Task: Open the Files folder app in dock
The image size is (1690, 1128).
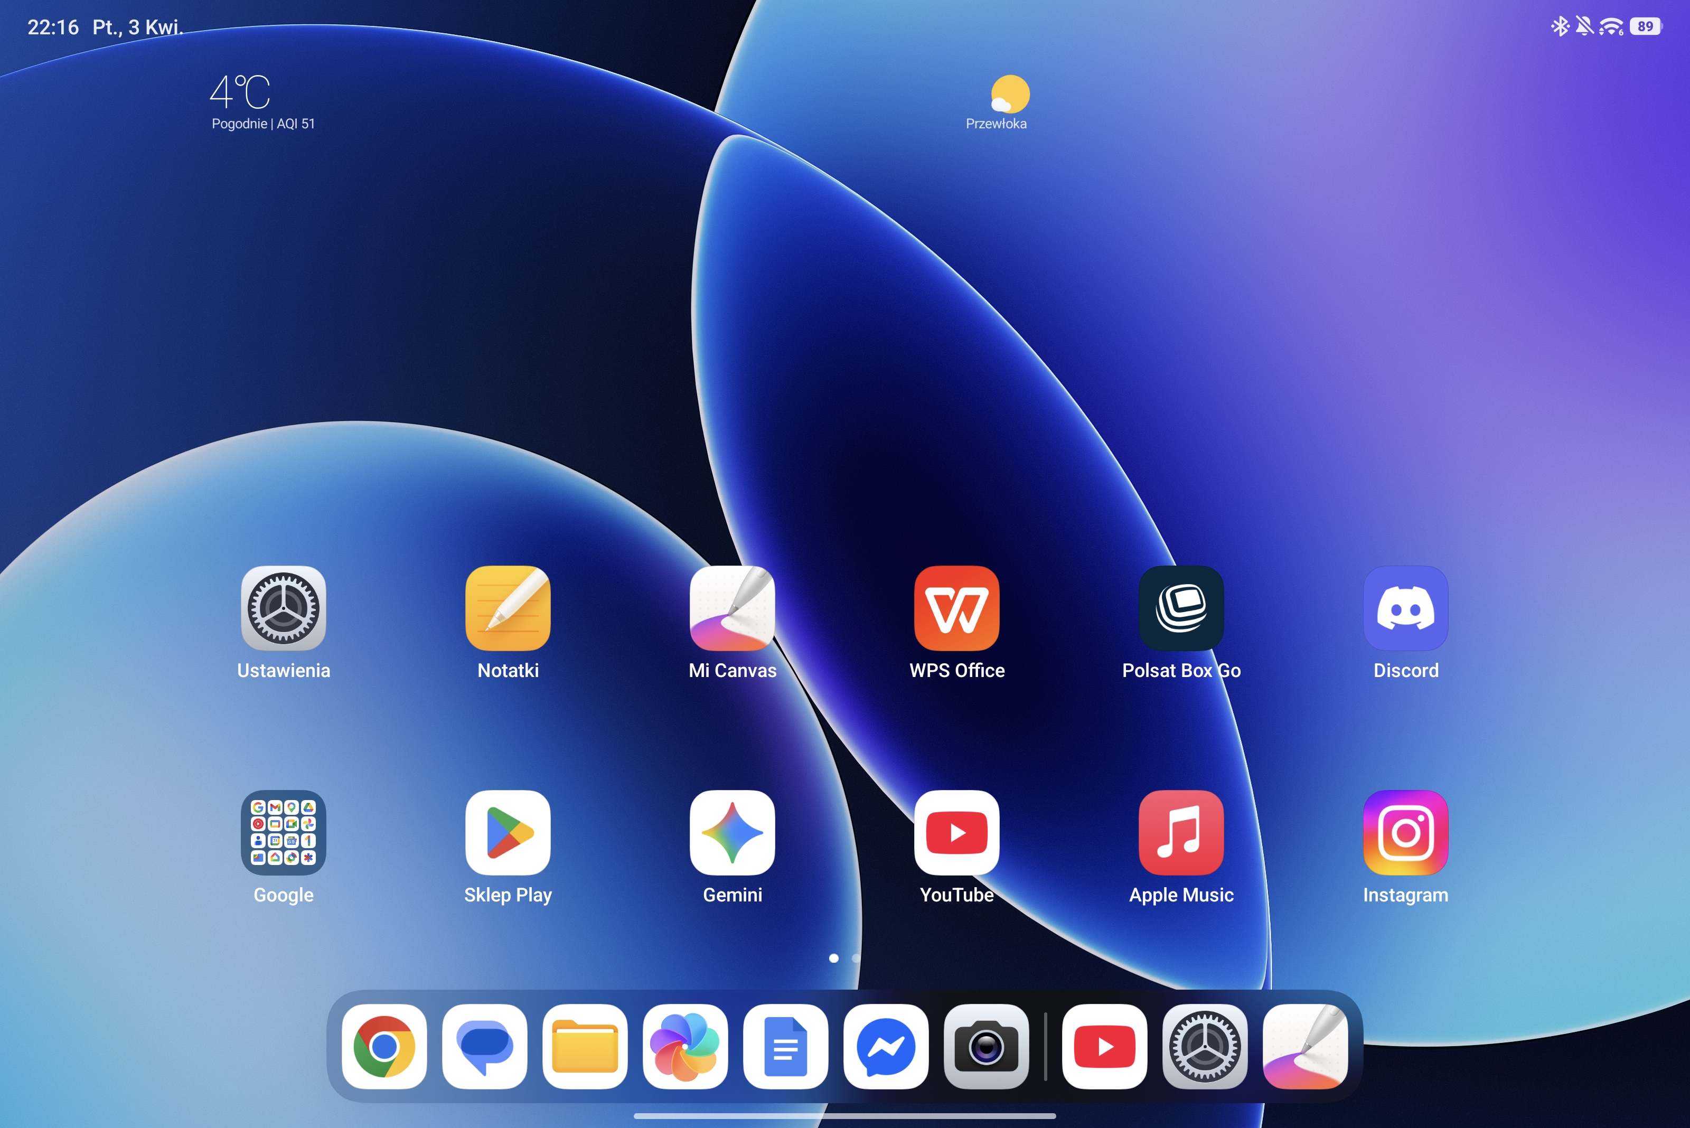Action: click(585, 1047)
